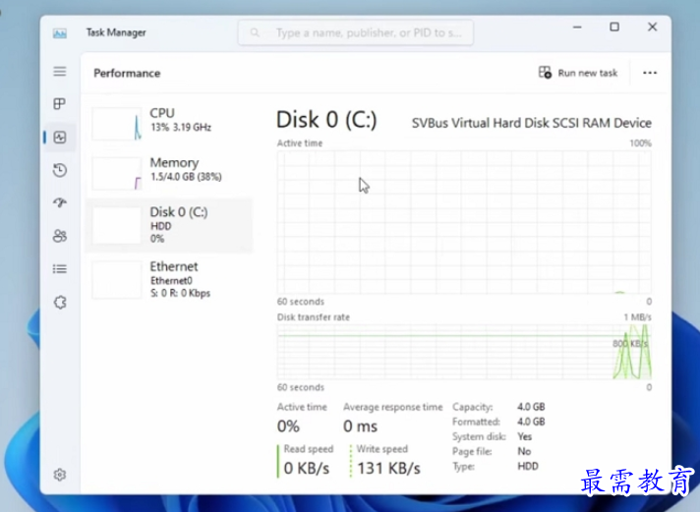
Task: Minimize the Task Manager window
Action: pyautogui.click(x=577, y=28)
